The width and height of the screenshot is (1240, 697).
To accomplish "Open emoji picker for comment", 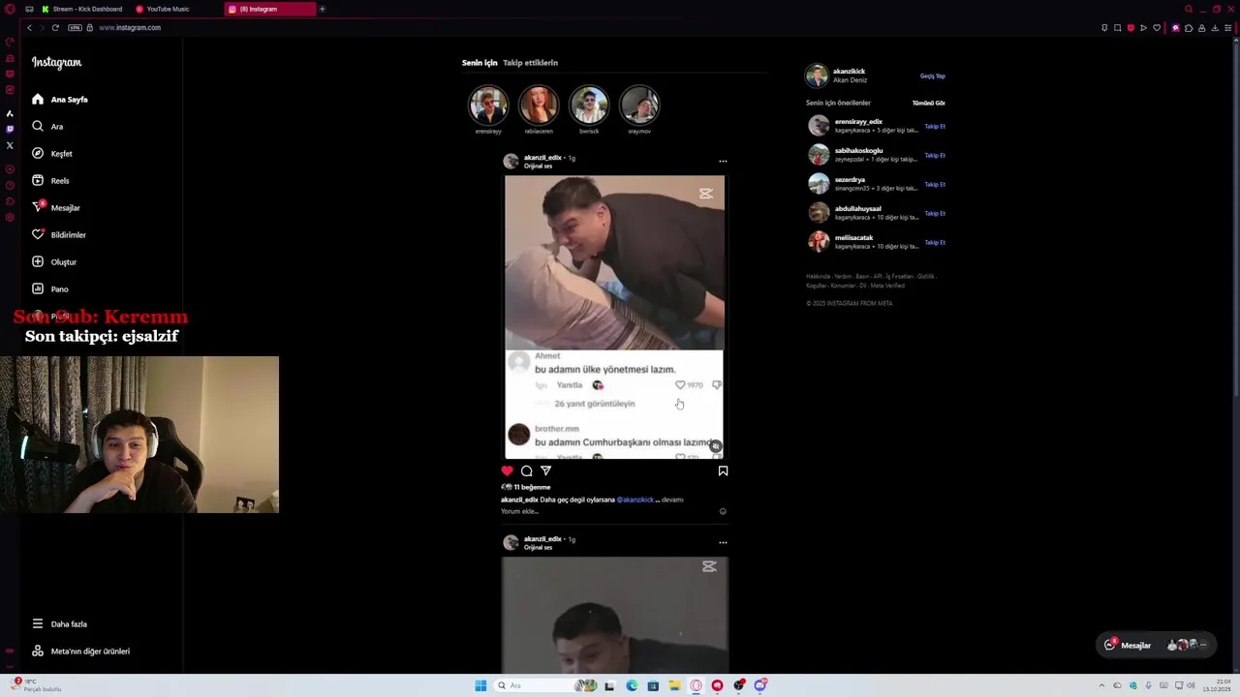I will pyautogui.click(x=723, y=511).
